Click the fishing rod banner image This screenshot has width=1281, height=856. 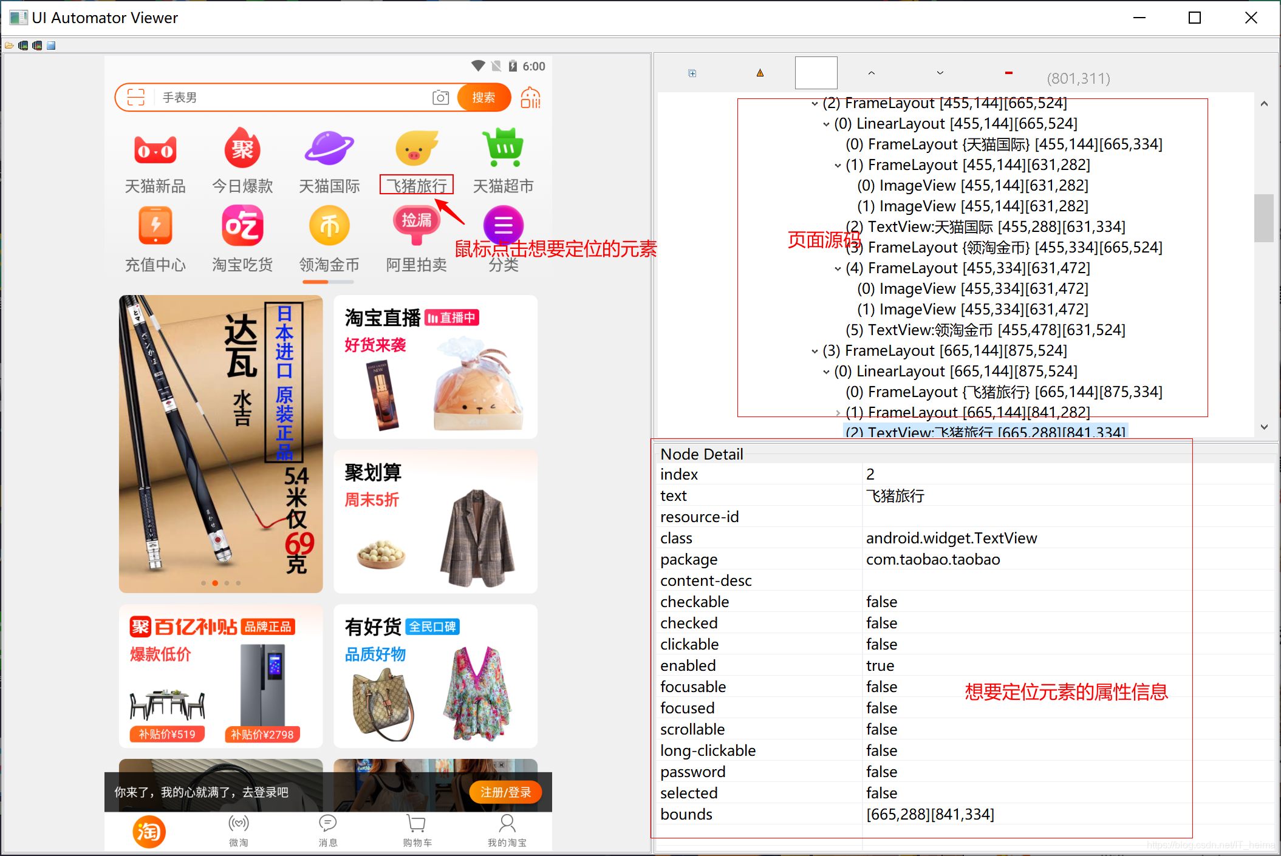click(220, 444)
